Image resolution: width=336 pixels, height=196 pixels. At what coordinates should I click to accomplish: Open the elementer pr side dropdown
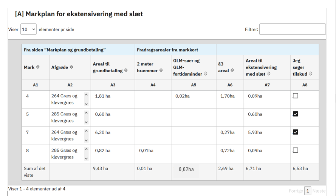[28, 30]
